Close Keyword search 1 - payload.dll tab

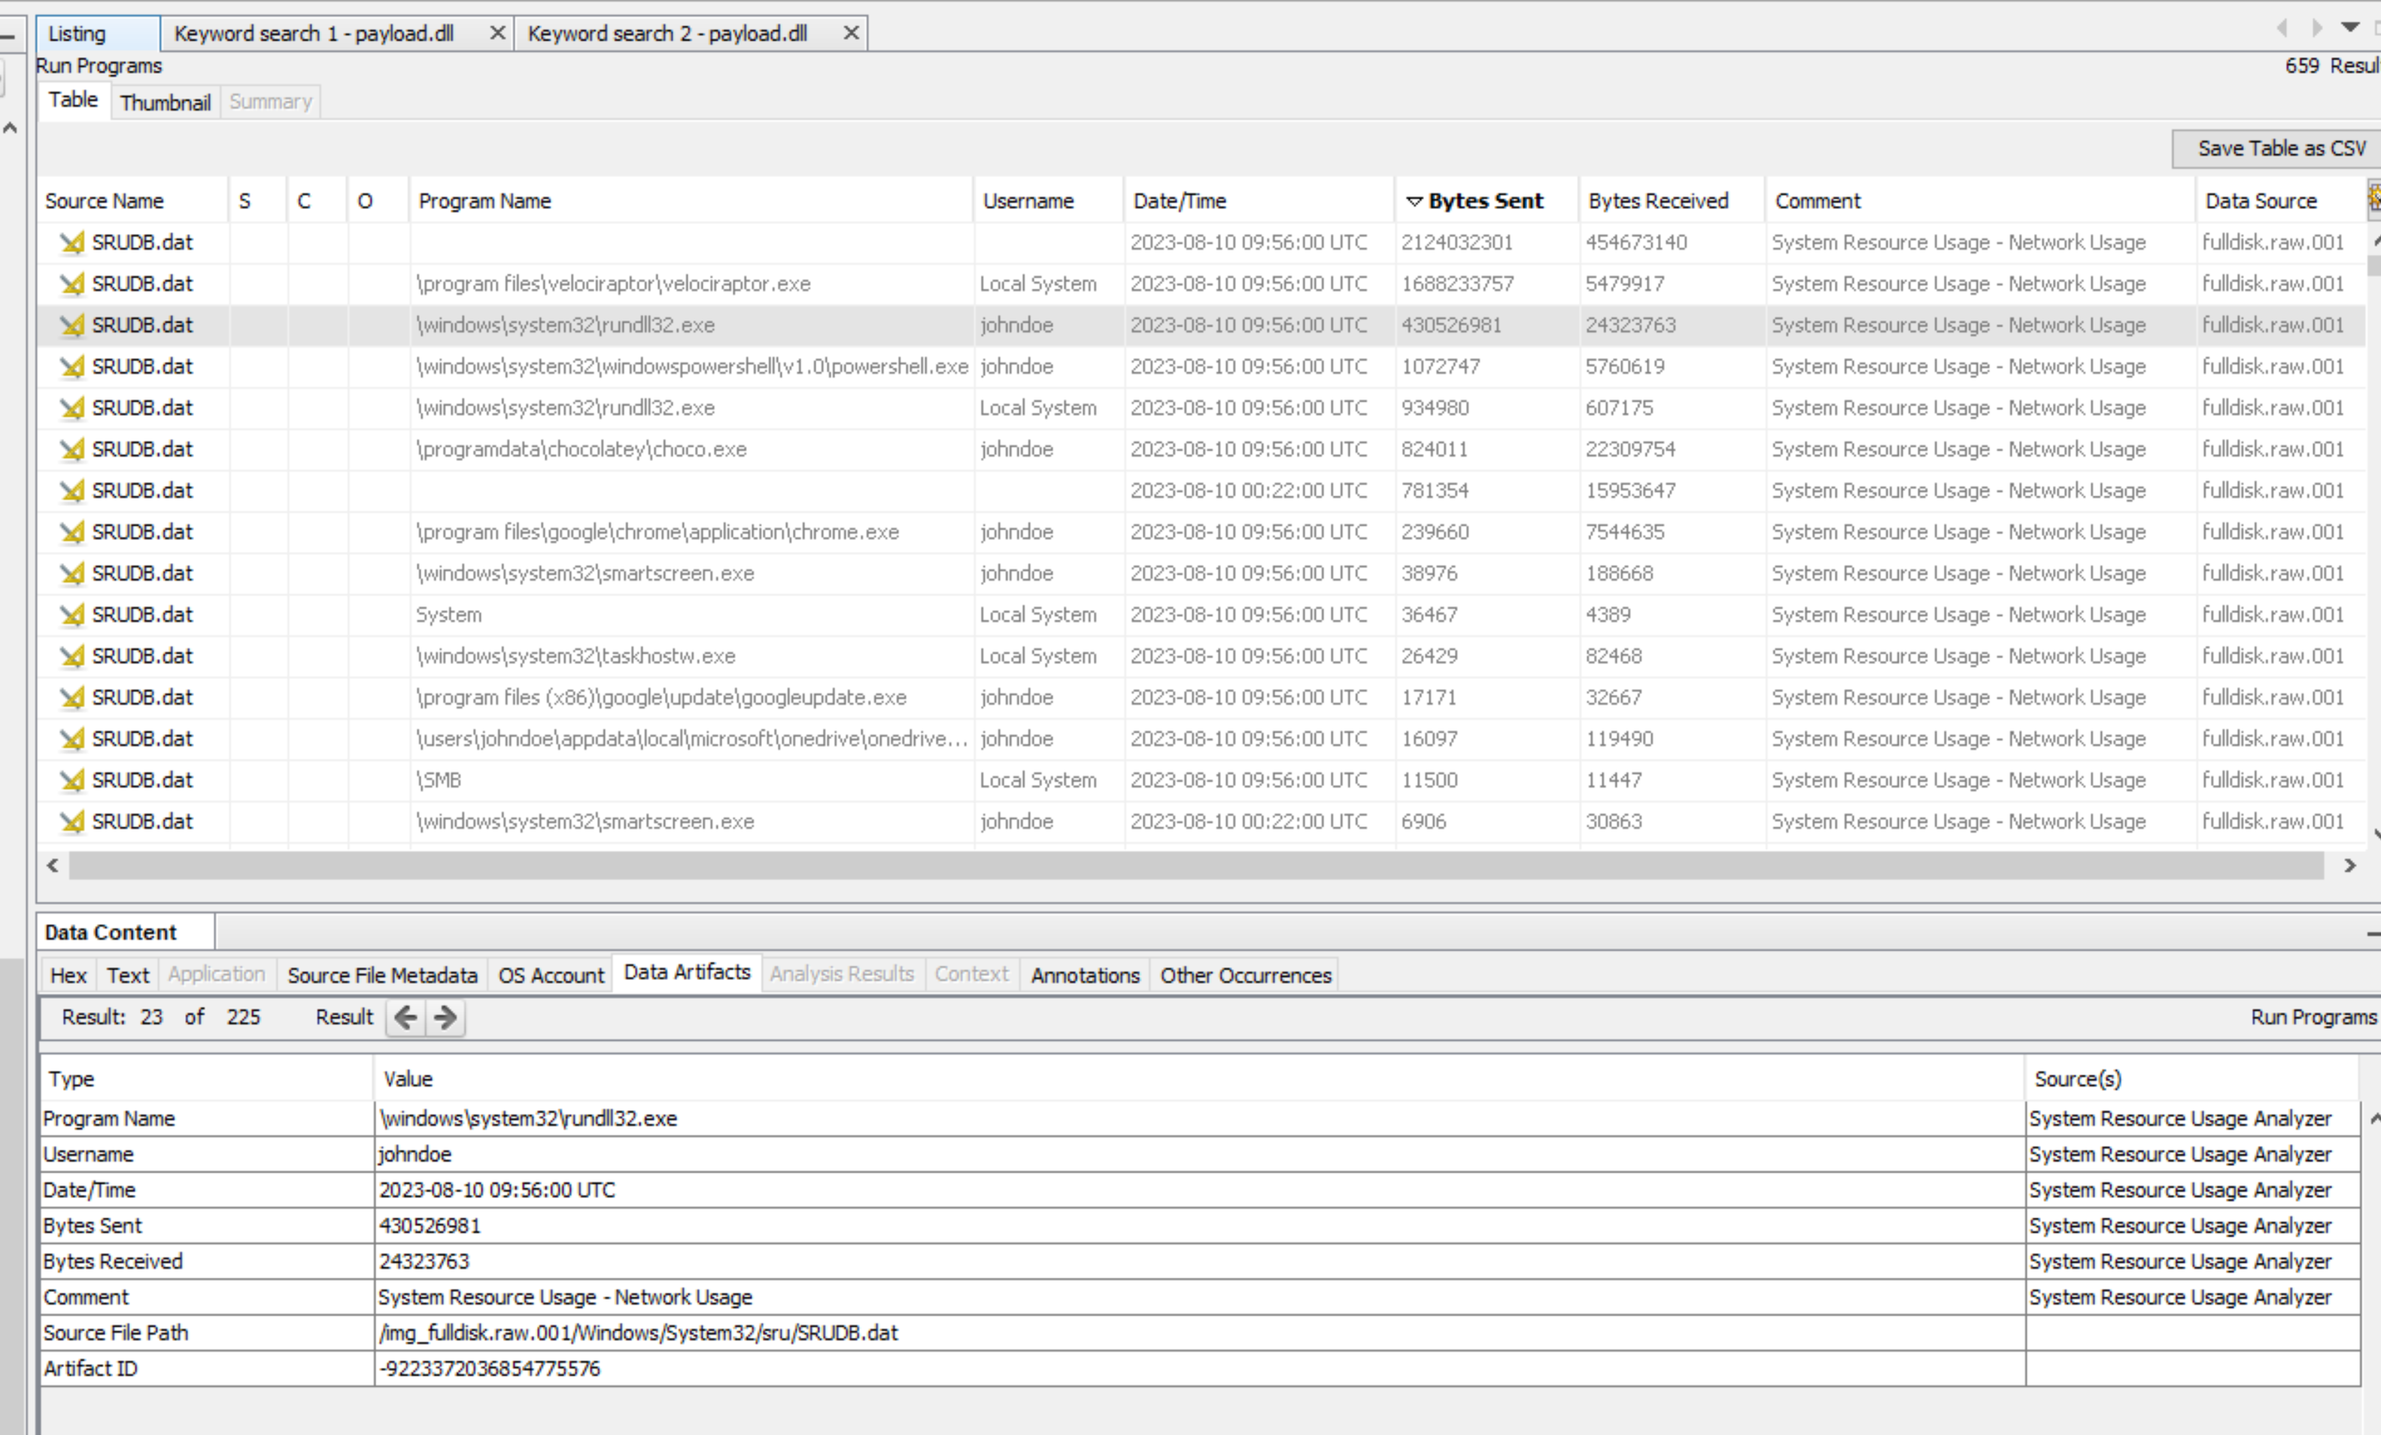tap(498, 33)
